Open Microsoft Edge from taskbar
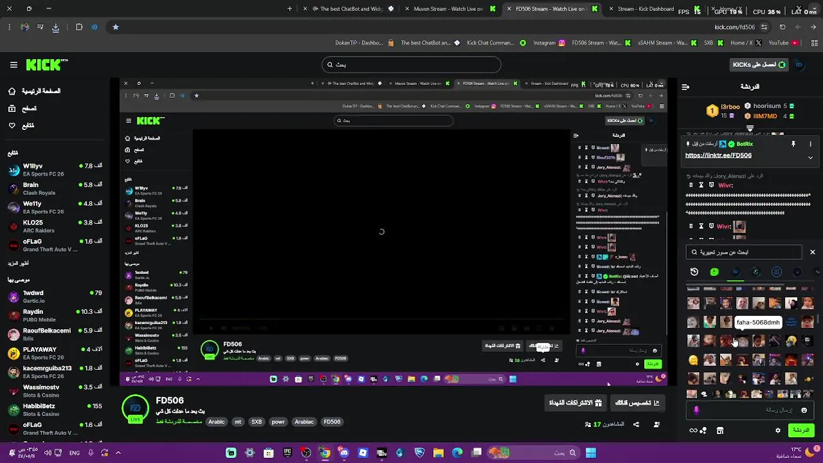823x463 pixels. pos(457,453)
